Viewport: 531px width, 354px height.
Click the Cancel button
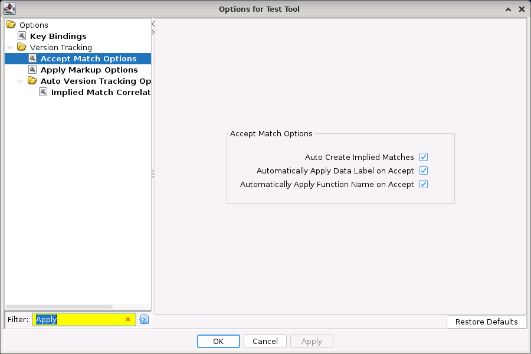[265, 341]
